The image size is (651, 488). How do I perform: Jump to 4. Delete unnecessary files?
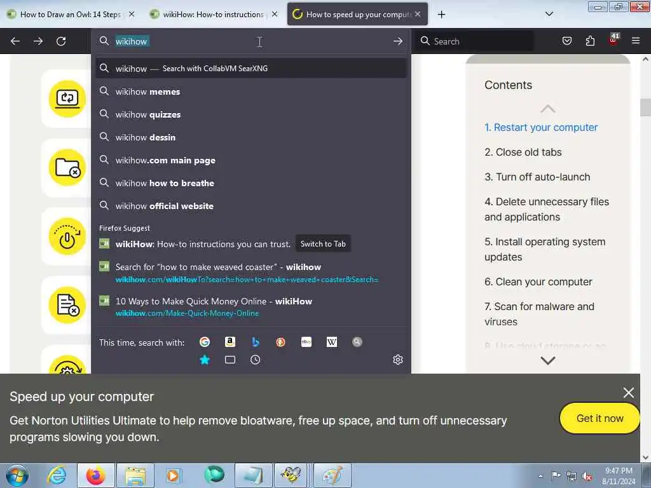546,209
